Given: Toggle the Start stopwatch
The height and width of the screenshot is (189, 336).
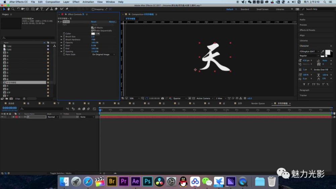Looking at the screenshot, I should click(64, 46).
